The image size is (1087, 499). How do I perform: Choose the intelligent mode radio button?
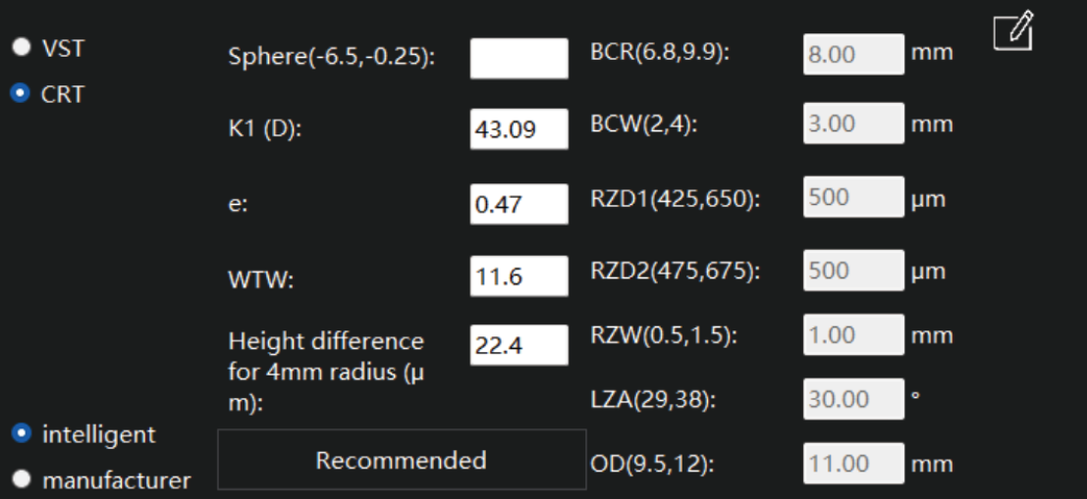(23, 434)
